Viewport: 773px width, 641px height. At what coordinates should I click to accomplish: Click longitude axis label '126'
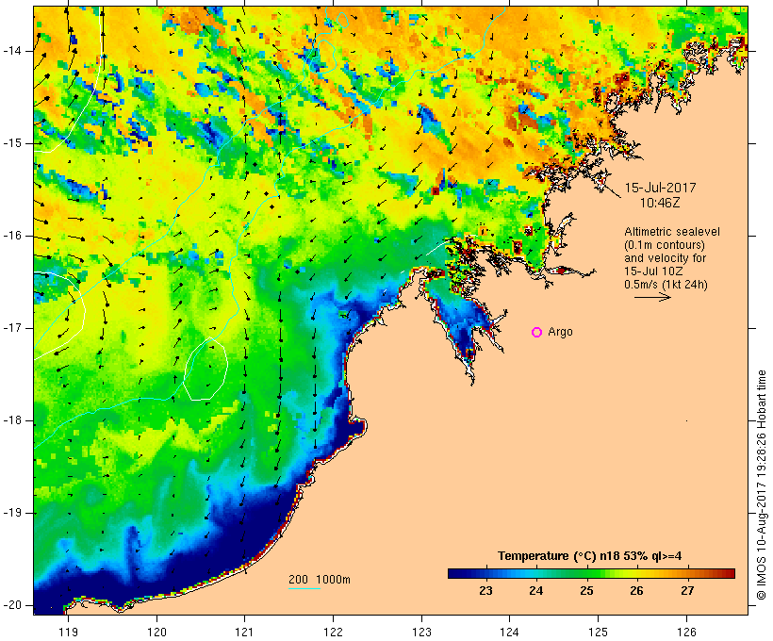coord(686,632)
